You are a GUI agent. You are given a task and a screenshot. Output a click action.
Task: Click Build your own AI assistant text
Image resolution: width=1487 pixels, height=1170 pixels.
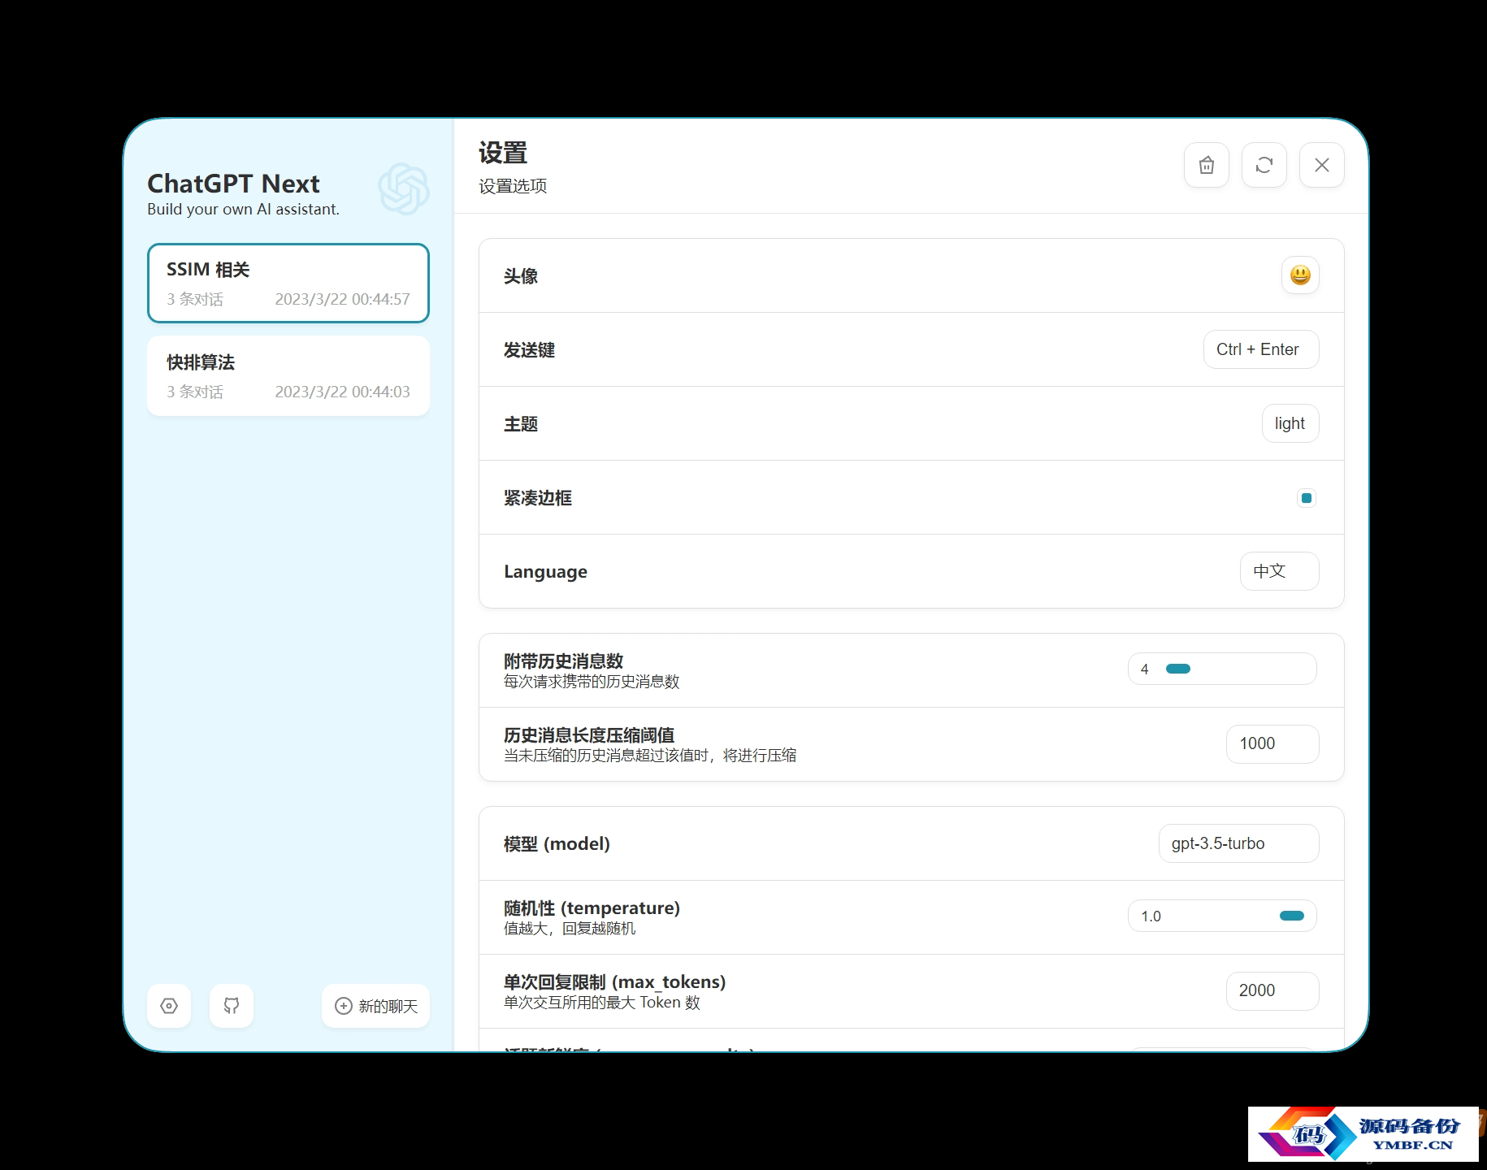click(x=243, y=209)
